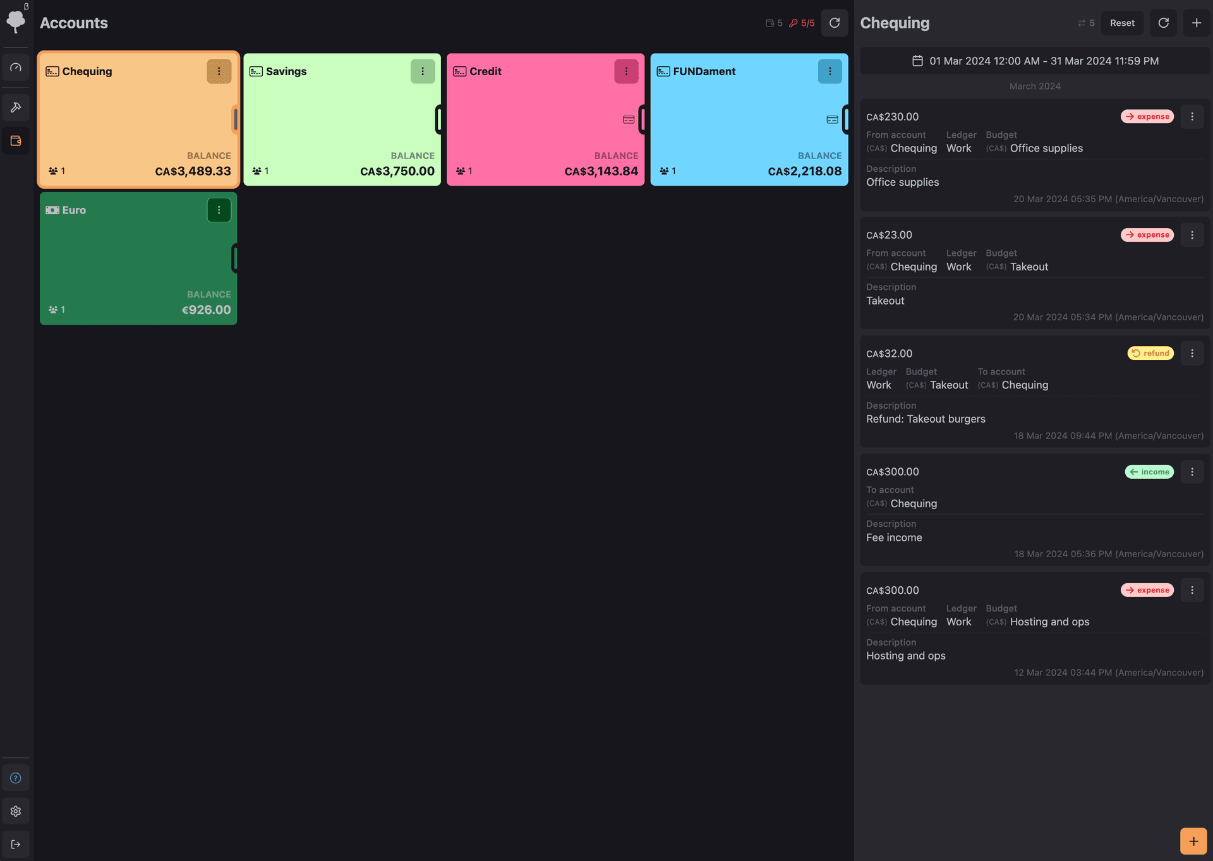This screenshot has width=1213, height=861.
Task: Open Chequing account three-dot menu
Action: [219, 71]
